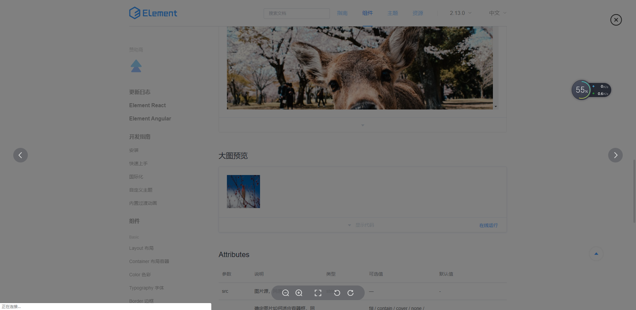Go to next image with right arrow
This screenshot has width=636, height=310.
pos(615,155)
